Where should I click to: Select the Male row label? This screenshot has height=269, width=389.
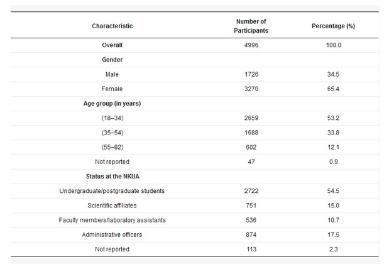coord(112,74)
